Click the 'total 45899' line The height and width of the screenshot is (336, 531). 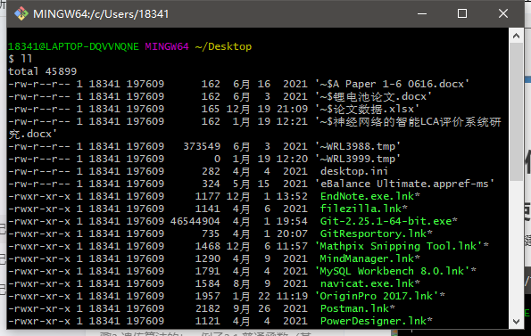click(43, 71)
